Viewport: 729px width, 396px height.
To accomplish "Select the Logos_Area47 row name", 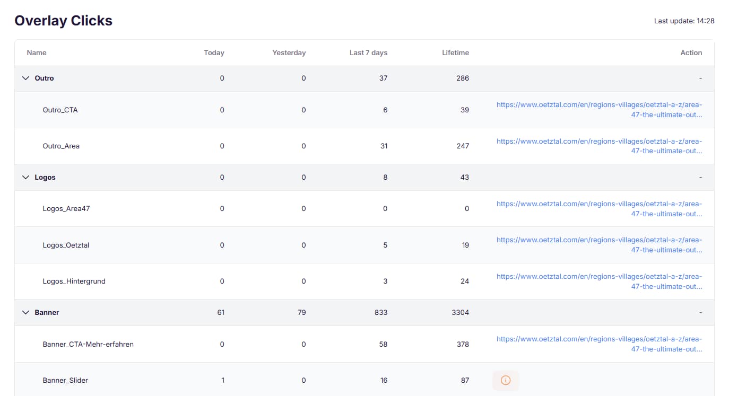I will pos(66,208).
